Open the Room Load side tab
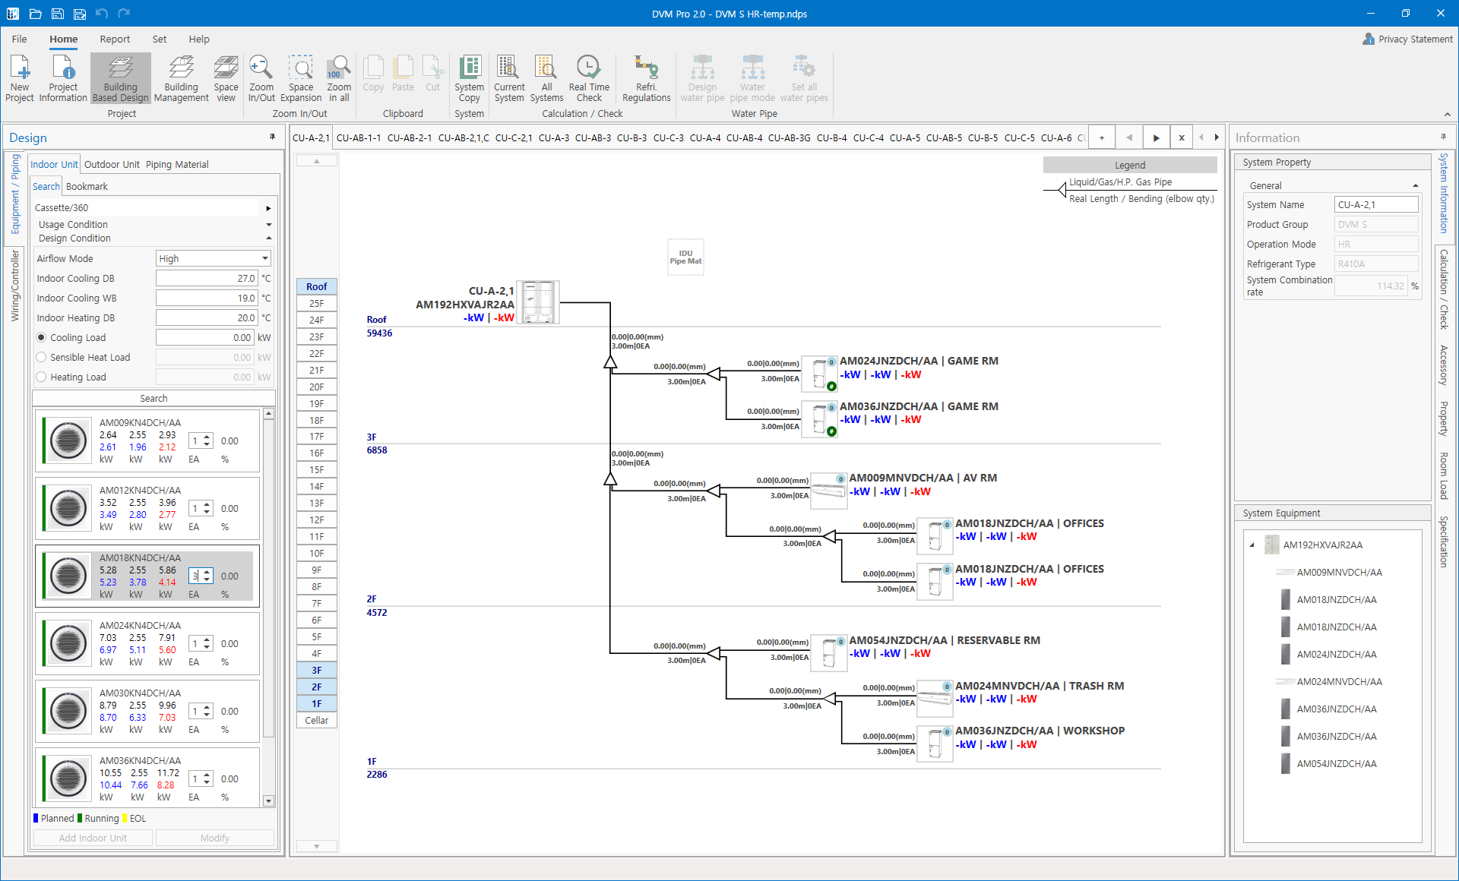1459x881 pixels. (1444, 475)
